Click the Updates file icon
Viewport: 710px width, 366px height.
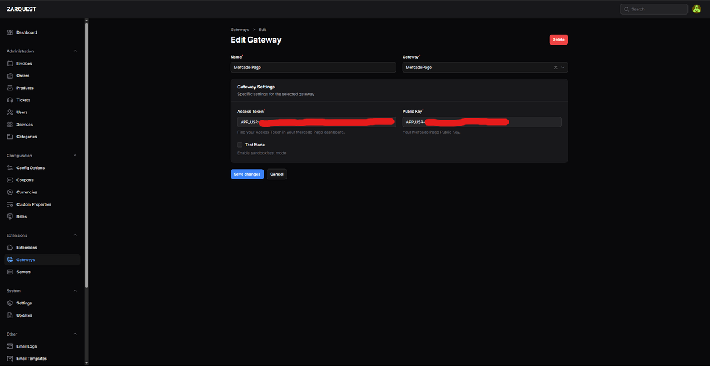click(10, 315)
